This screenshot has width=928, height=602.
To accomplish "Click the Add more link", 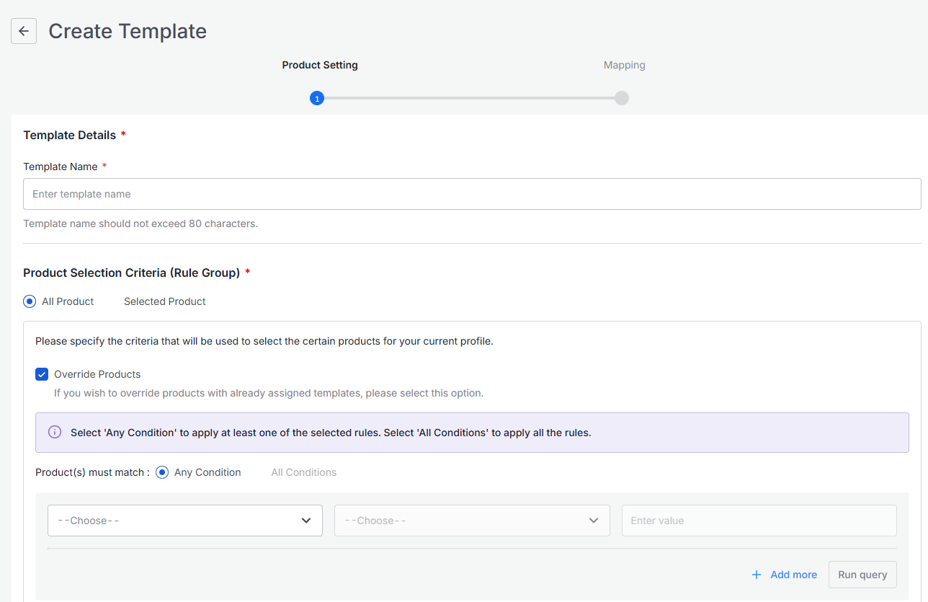I will [793, 575].
